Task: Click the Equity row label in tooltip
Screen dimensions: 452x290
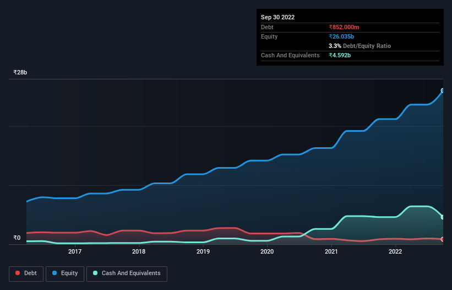Action: 269,36
